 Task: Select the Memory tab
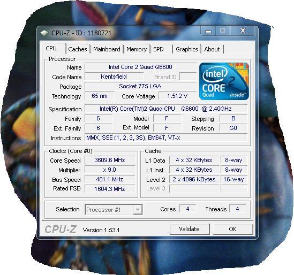pyautogui.click(x=137, y=49)
